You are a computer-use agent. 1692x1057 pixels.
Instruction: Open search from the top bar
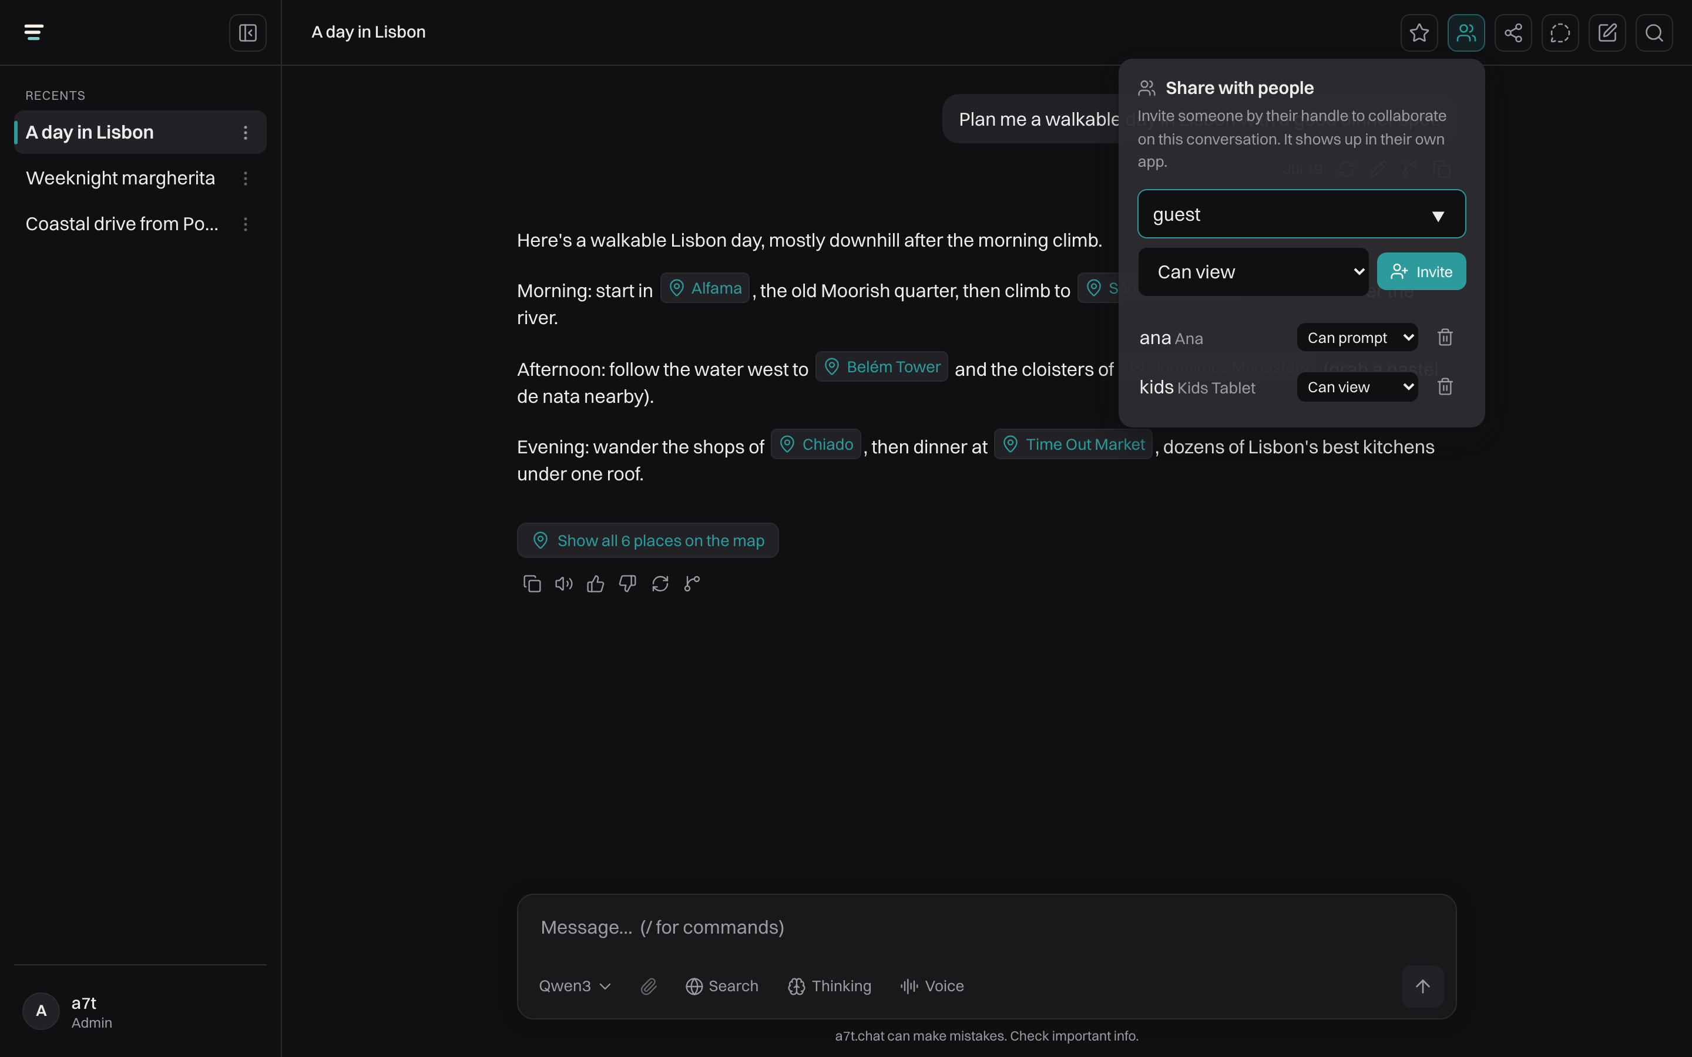[1654, 33]
